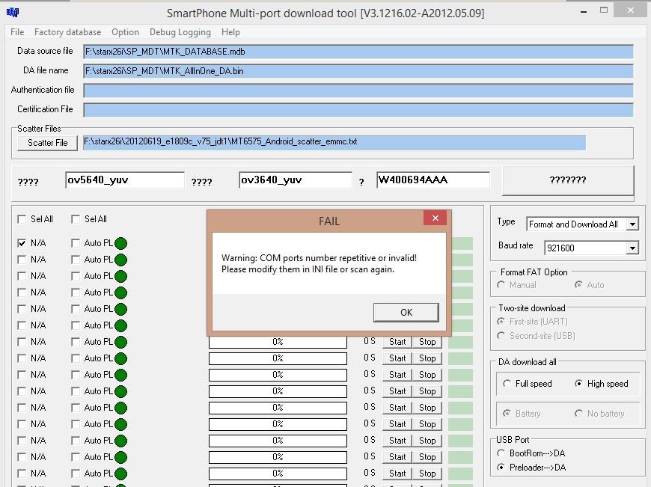Open the File menu
Screen dimensions: 651x487
[x=17, y=32]
